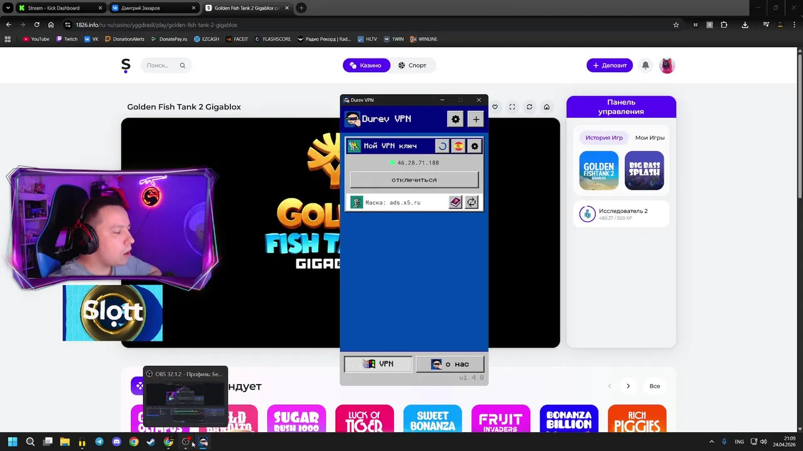The width and height of the screenshot is (803, 451).
Task: Open Golden Fish Tank 2 thumbnail in history
Action: pos(598,170)
